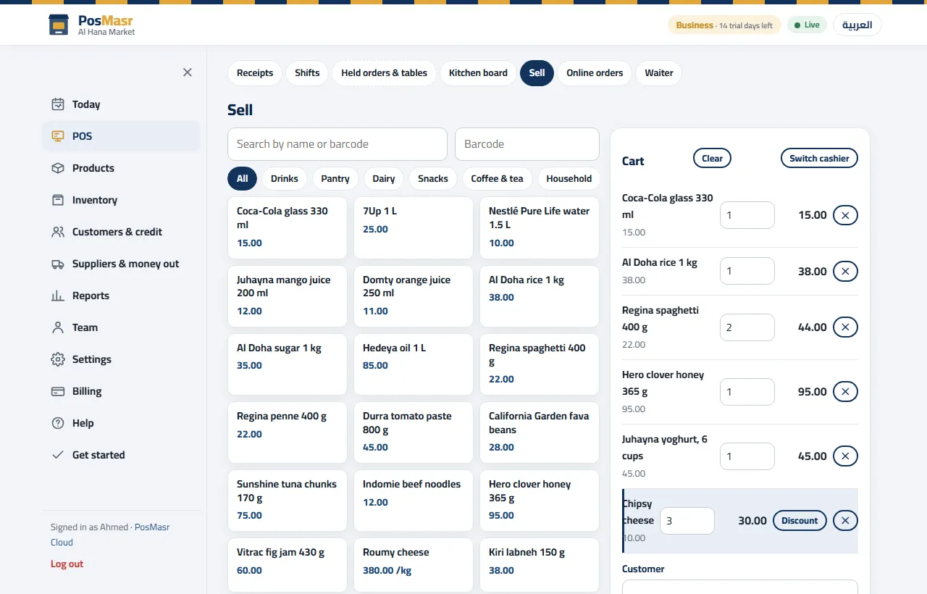Click the Help question mark icon

[x=58, y=423]
